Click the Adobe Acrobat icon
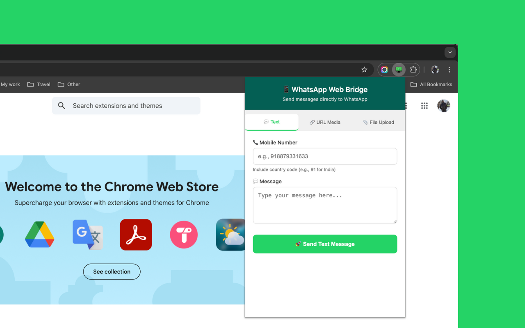525x328 pixels. click(136, 235)
